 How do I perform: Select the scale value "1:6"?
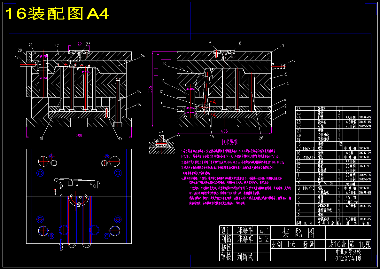pos(291,244)
